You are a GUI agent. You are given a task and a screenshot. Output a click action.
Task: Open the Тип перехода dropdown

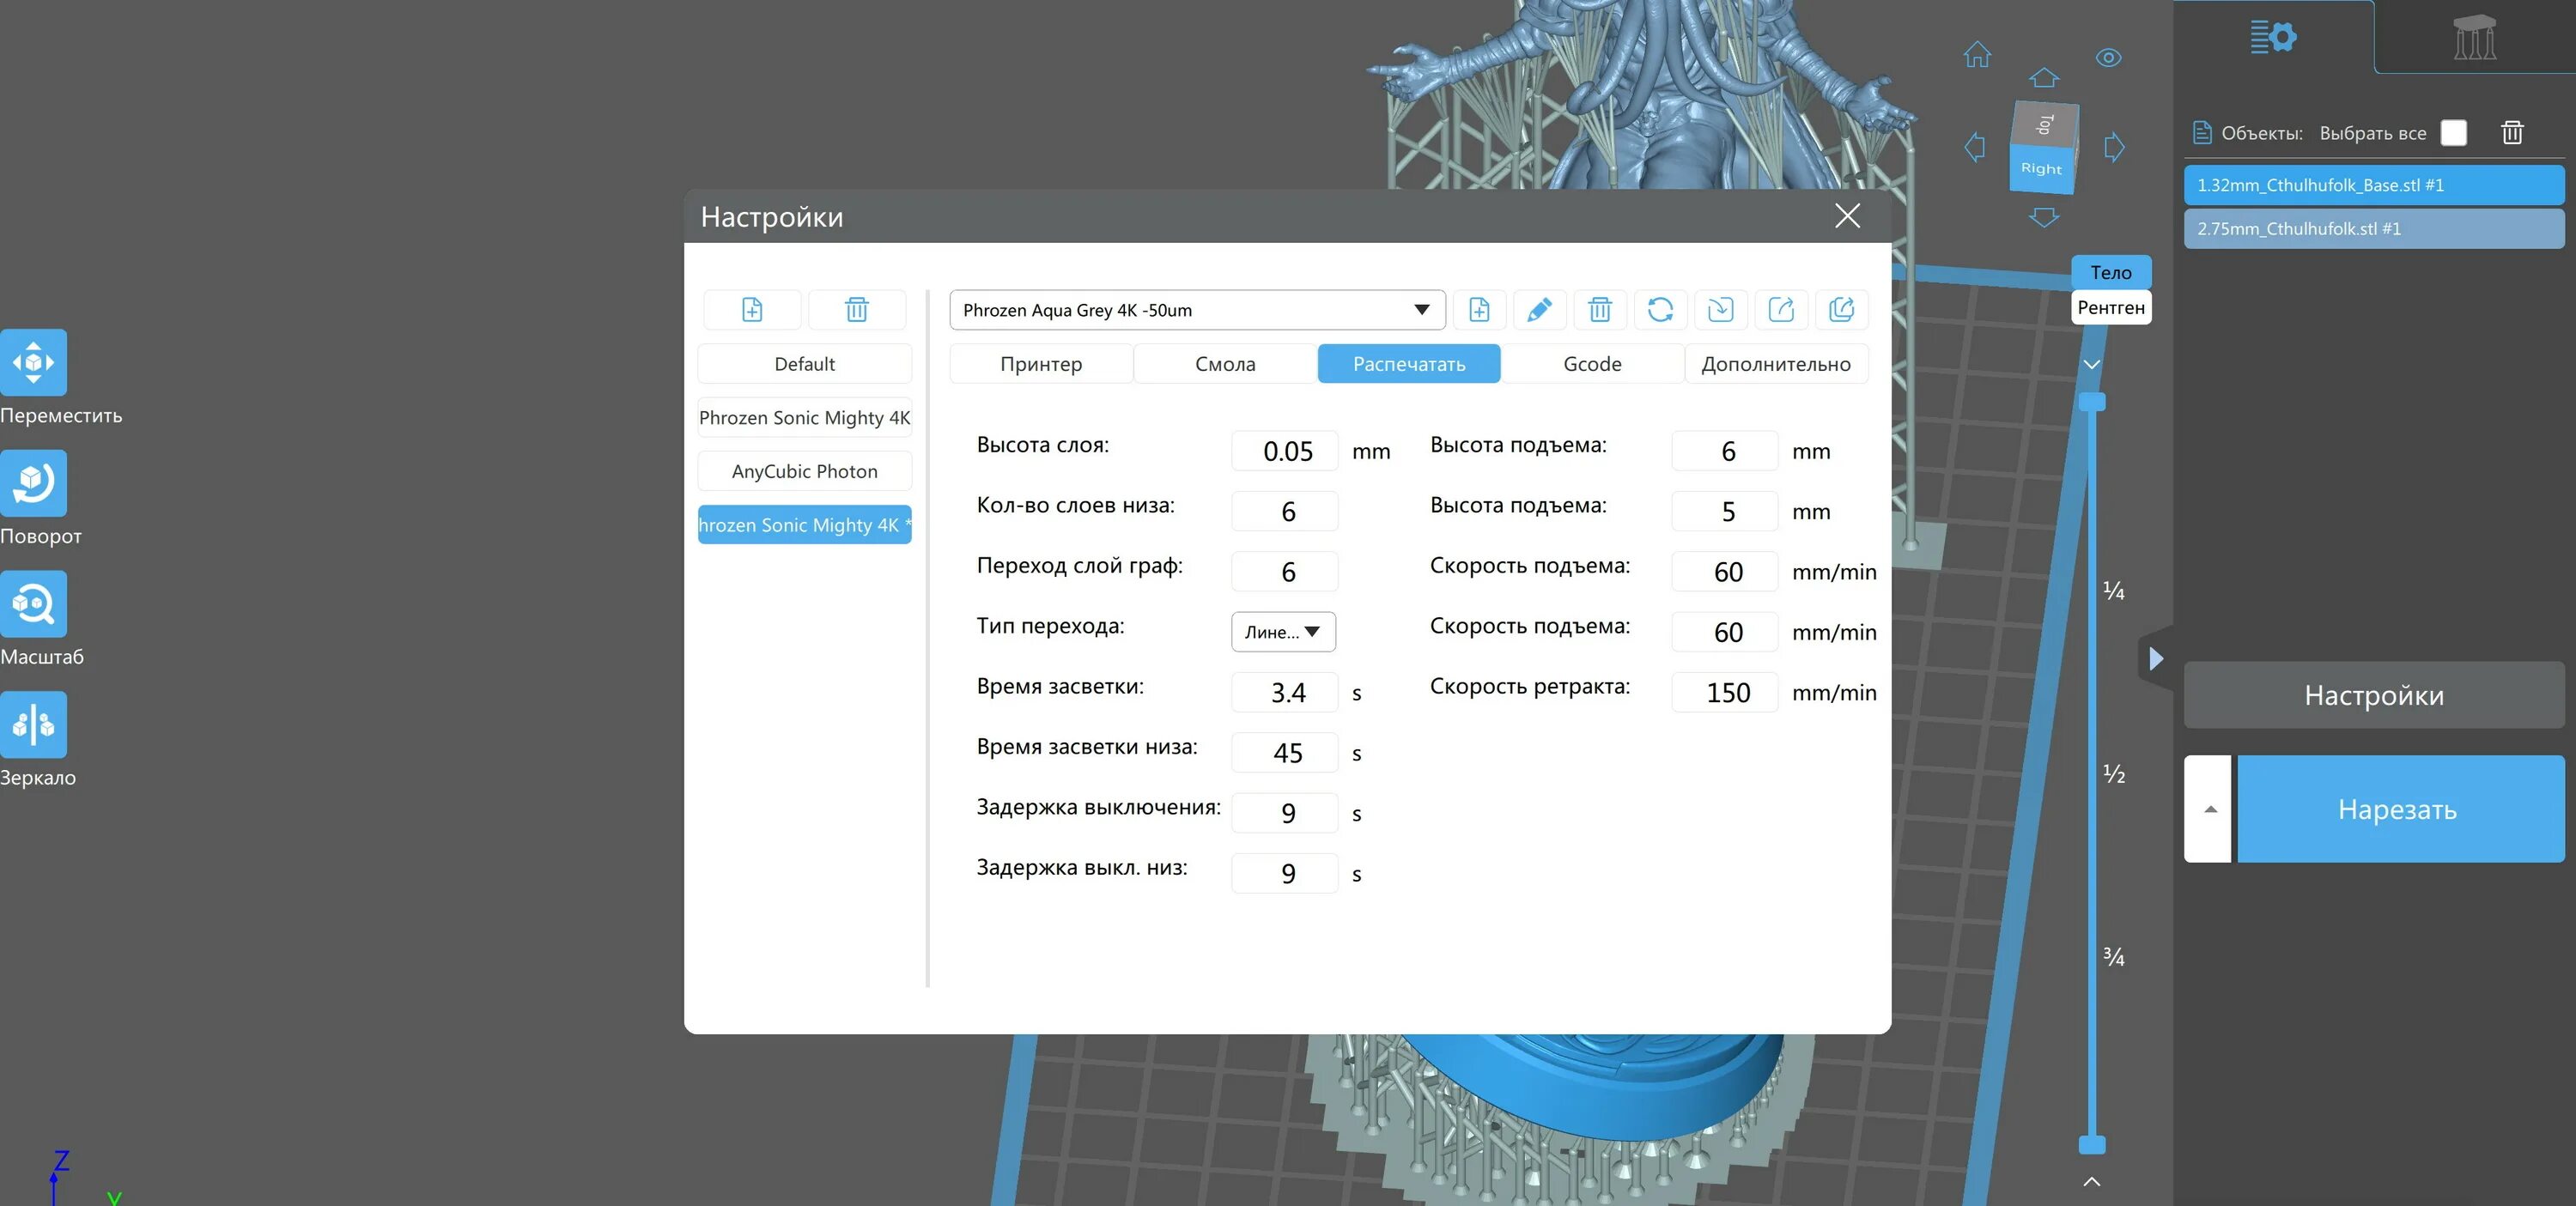pos(1283,632)
